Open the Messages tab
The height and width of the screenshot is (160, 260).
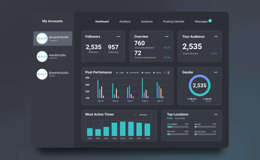tap(201, 21)
